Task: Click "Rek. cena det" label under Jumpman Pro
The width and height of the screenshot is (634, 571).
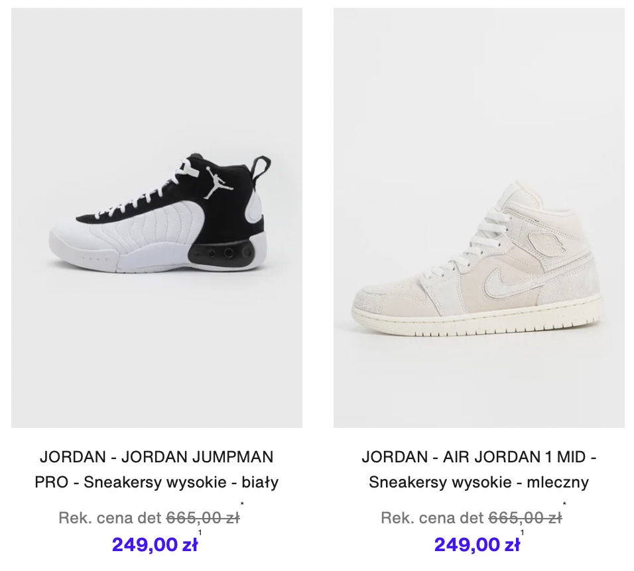Action: click(x=110, y=518)
